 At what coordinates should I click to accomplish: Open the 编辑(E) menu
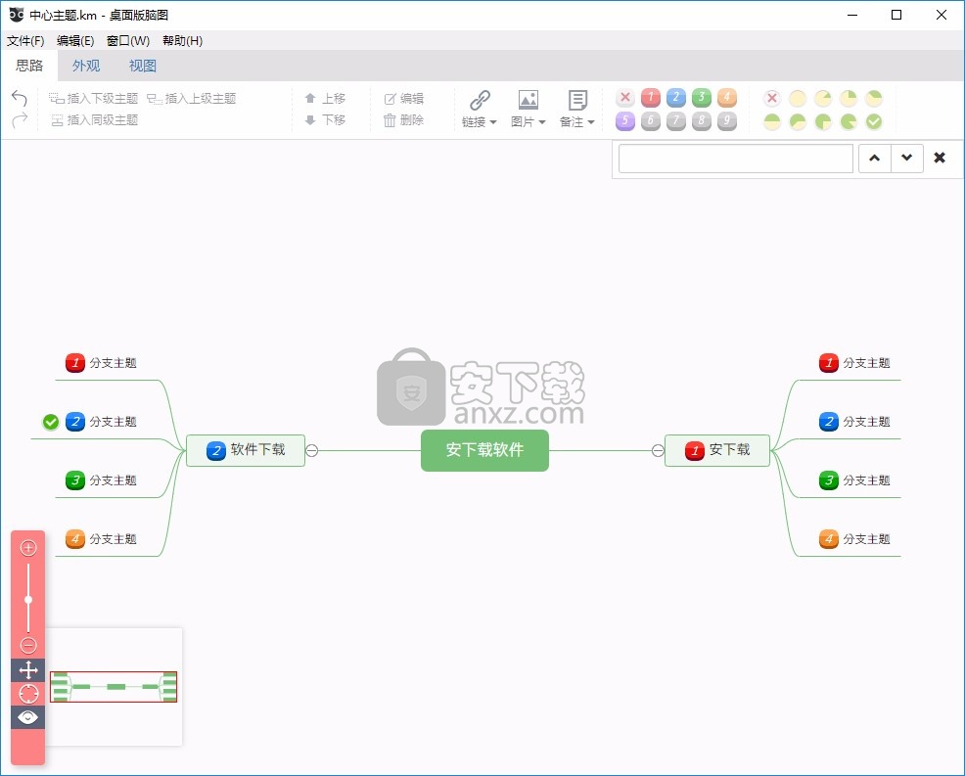[75, 41]
